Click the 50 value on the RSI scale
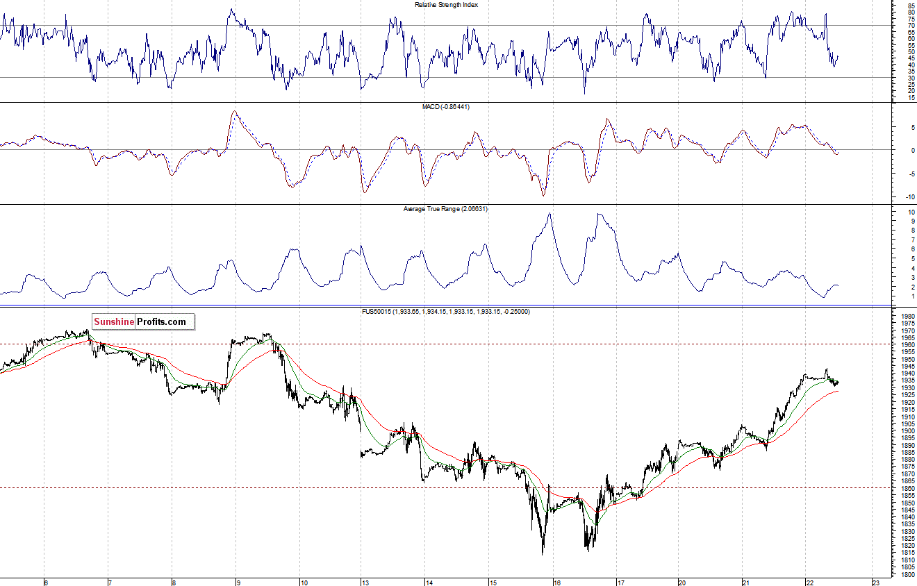917x586 pixels. [910, 51]
